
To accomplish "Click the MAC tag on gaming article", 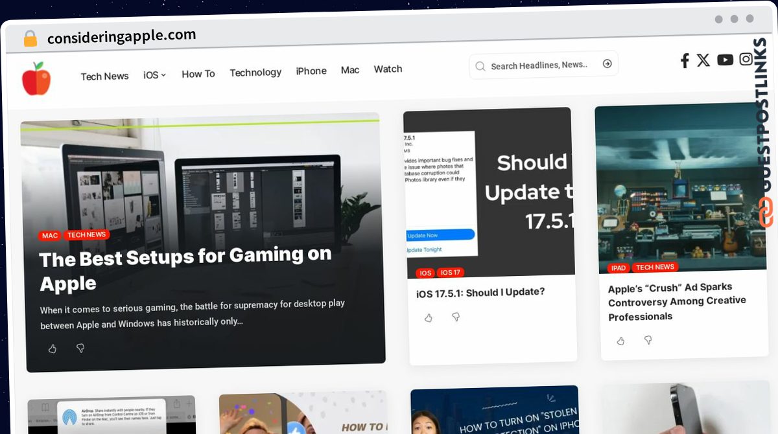I will click(x=50, y=236).
